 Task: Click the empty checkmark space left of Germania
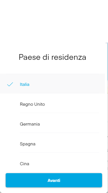click(10, 124)
